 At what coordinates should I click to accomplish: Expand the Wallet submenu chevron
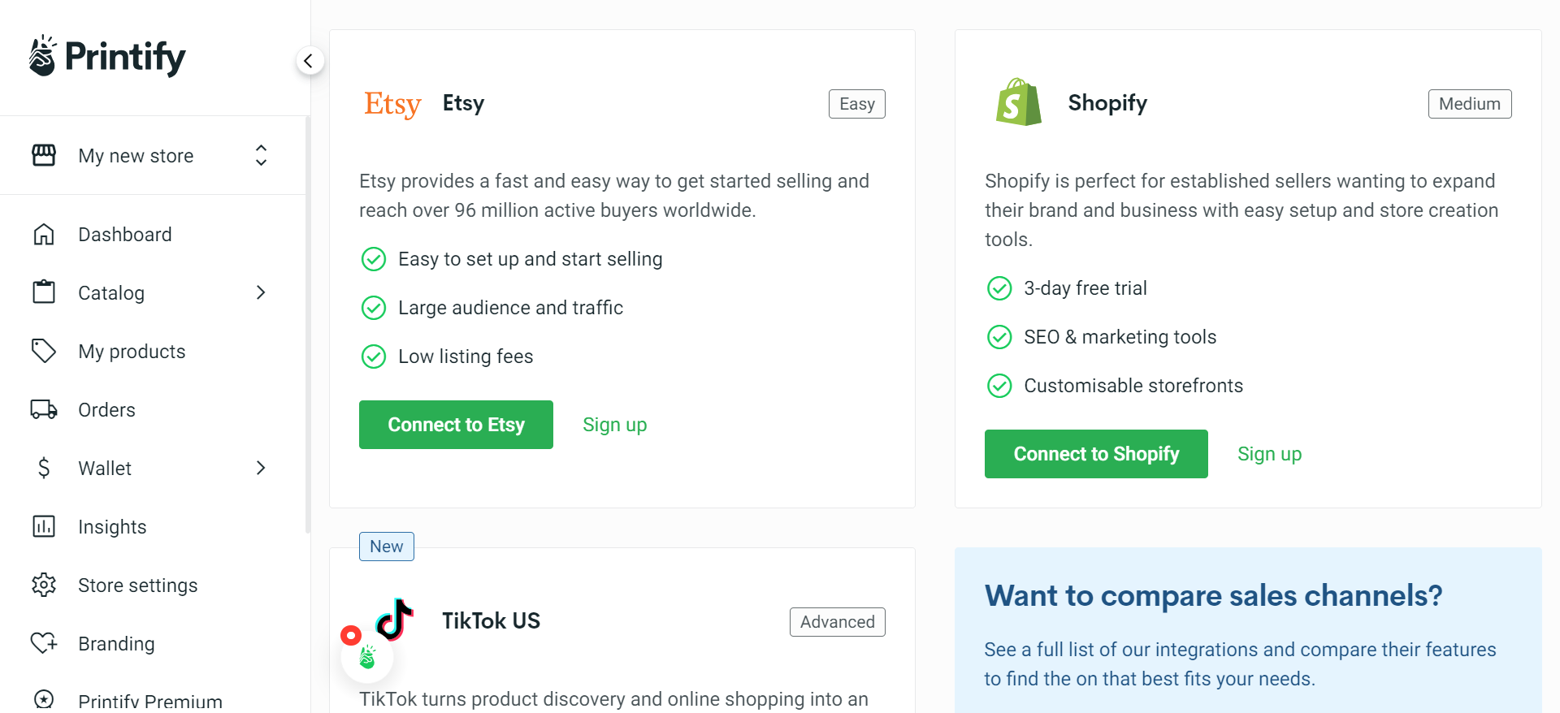tap(261, 469)
